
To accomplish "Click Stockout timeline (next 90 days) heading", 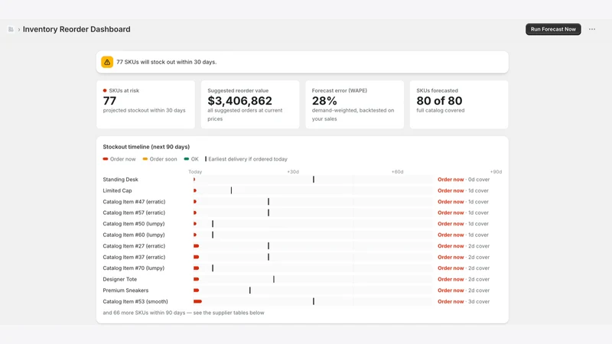I will [x=146, y=147].
